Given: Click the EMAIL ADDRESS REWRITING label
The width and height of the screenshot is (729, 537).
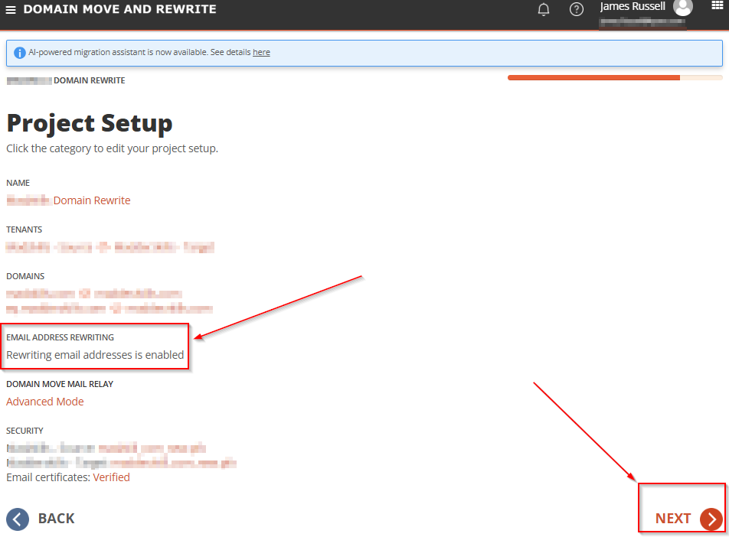Looking at the screenshot, I should tap(60, 337).
